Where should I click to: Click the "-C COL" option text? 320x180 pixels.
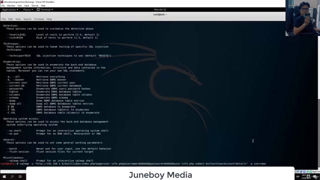click(11, 112)
